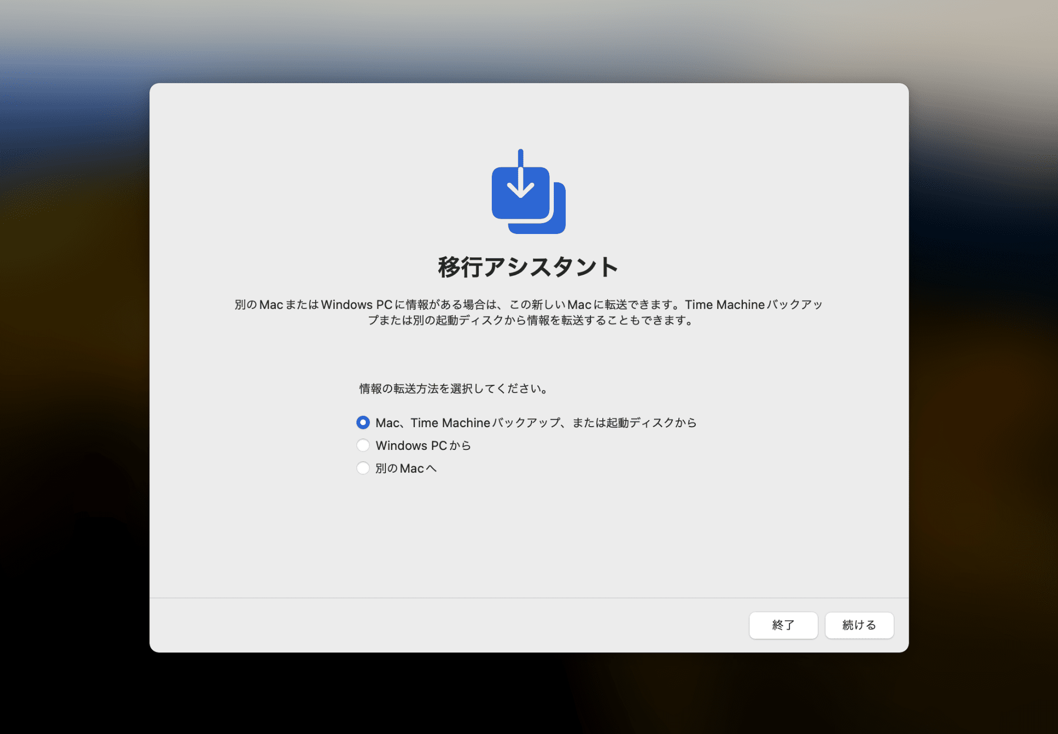The width and height of the screenshot is (1058, 734).
Task: Choose the "別のMacへ" radio option
Action: coord(363,468)
